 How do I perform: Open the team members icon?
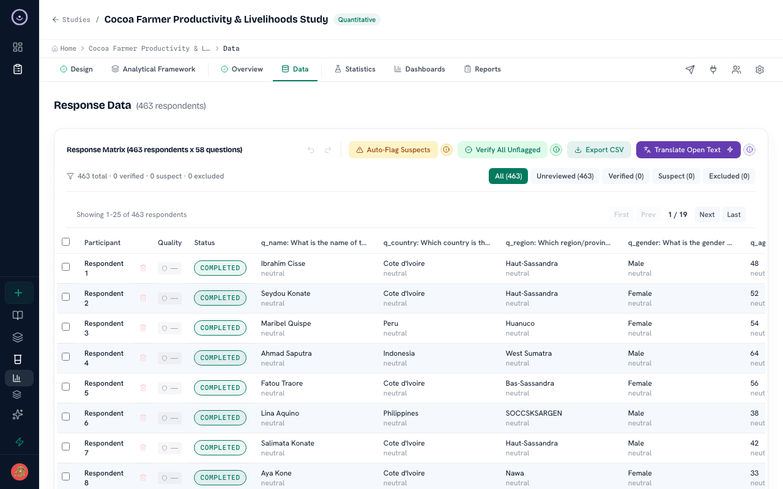[737, 70]
